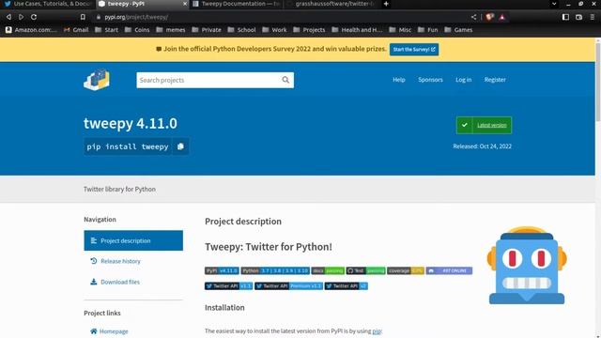This screenshot has width=601, height=338.
Task: Click the Latest version button
Action: pyautogui.click(x=484, y=125)
